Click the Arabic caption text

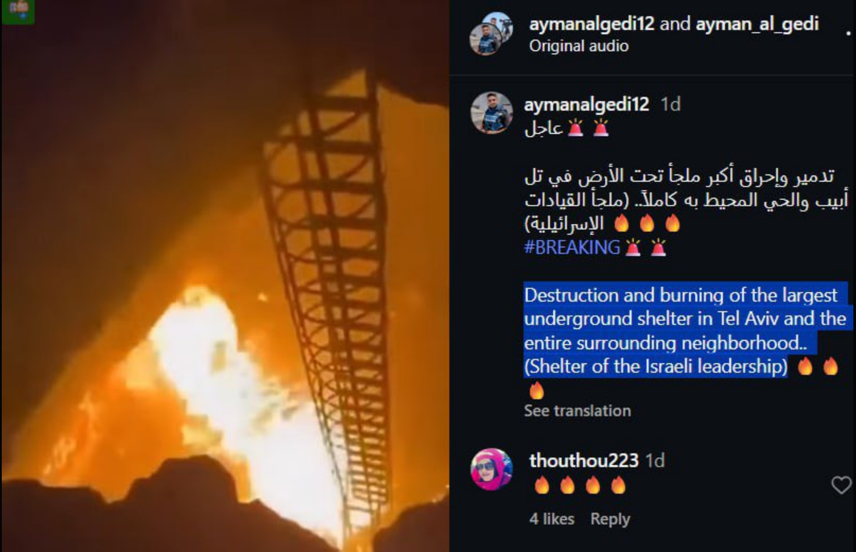pos(686,200)
